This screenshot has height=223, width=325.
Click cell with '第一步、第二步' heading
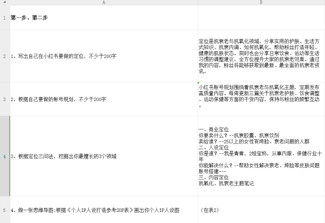coord(104,17)
